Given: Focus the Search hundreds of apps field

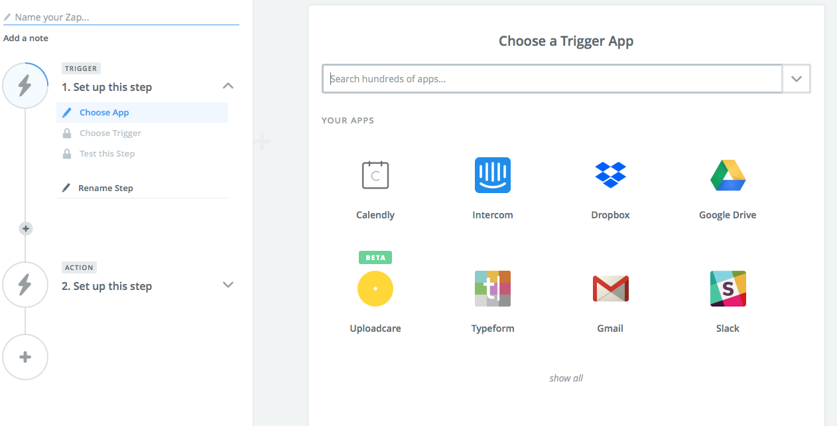Looking at the screenshot, I should click(x=552, y=78).
